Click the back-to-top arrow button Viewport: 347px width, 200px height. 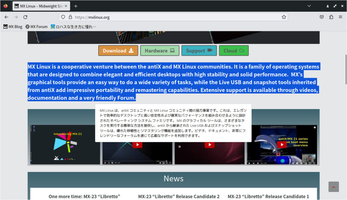point(333,187)
